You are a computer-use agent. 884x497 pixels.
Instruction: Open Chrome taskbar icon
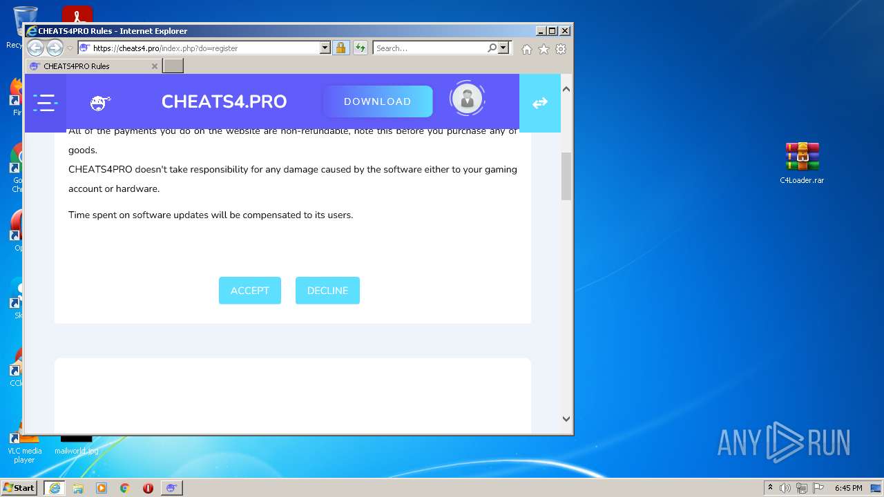coord(125,488)
